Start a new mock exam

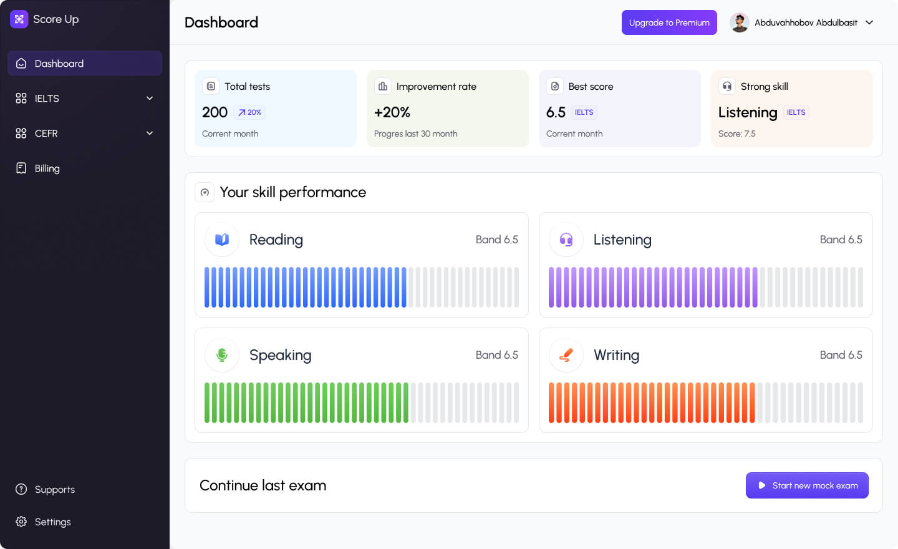(807, 485)
